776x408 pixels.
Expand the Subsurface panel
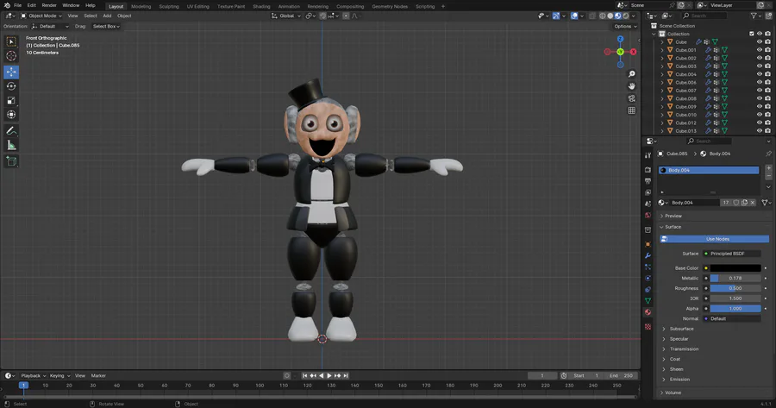point(681,329)
